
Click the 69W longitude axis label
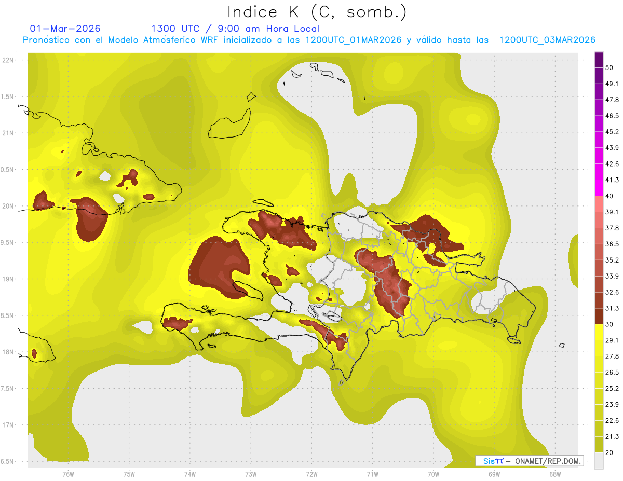click(494, 474)
